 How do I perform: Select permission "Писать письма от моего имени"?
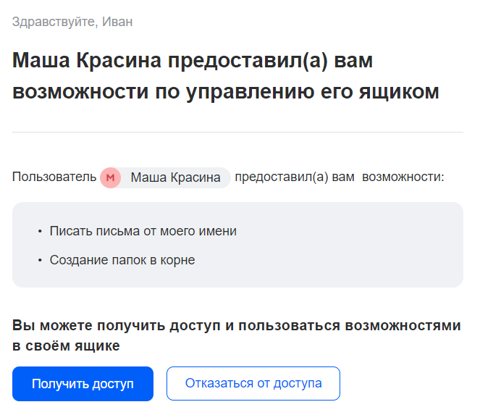pyautogui.click(x=143, y=232)
